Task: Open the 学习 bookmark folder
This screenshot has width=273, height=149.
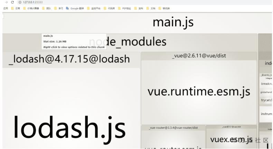Action: click(x=58, y=8)
